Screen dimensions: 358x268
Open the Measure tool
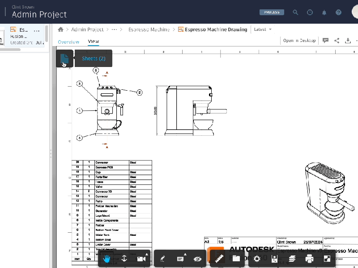tap(219, 258)
